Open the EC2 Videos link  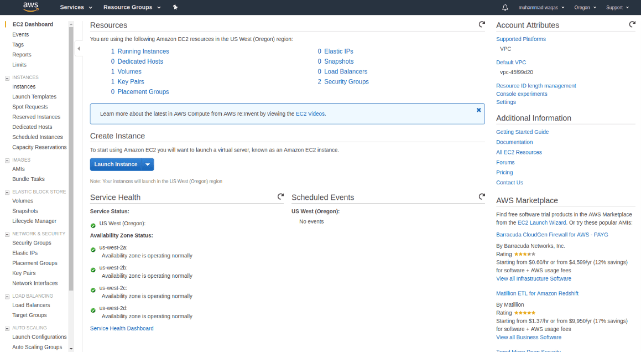(x=310, y=113)
